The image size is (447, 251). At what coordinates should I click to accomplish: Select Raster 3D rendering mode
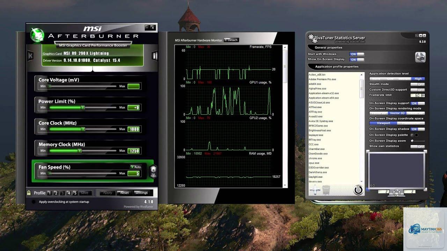[x=416, y=113]
